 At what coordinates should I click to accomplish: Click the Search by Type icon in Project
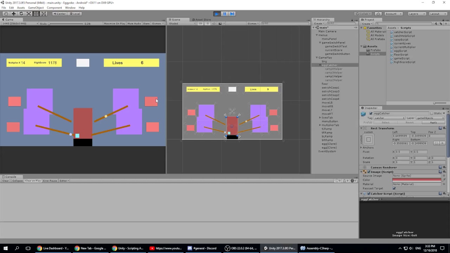(436, 24)
